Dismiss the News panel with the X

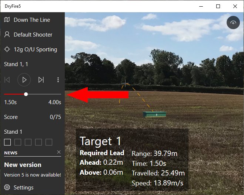59,152
